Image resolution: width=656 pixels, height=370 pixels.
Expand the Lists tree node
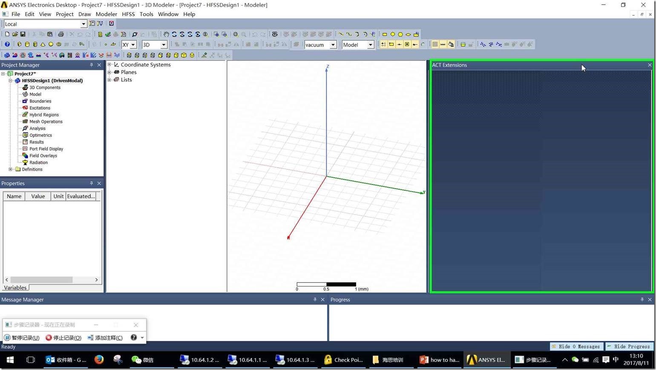[109, 80]
